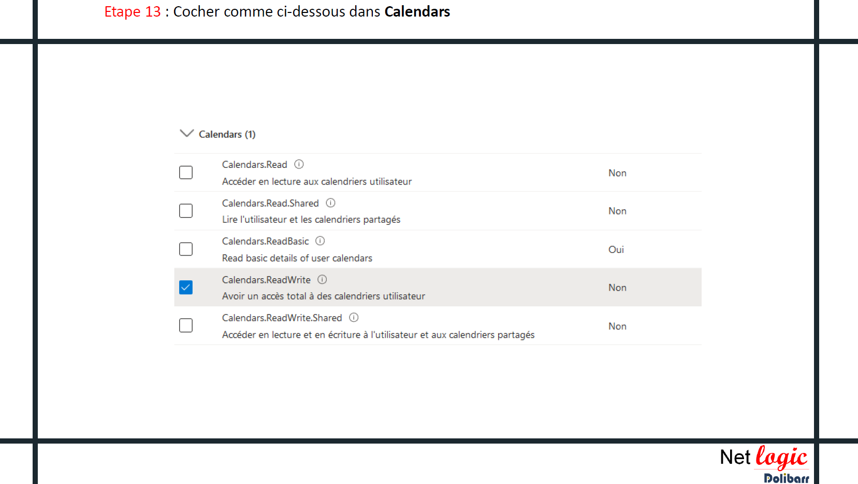The height and width of the screenshot is (484, 858).
Task: Click info icon for Calendars.ReadWrite.Shared
Action: (x=354, y=318)
